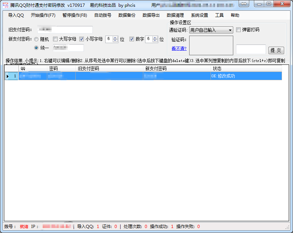
Task: Click the 数字 length value field
Action: (x=149, y=39)
